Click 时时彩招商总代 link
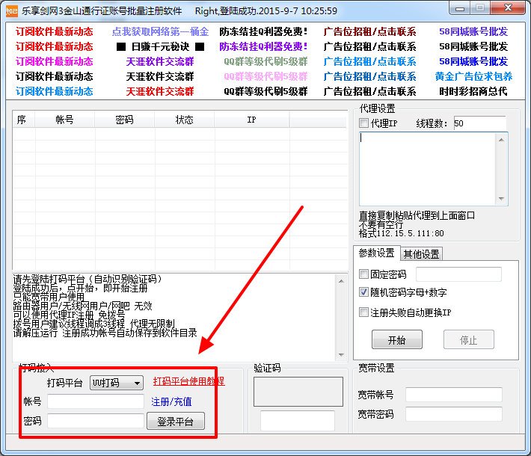The width and height of the screenshot is (531, 456). [473, 91]
